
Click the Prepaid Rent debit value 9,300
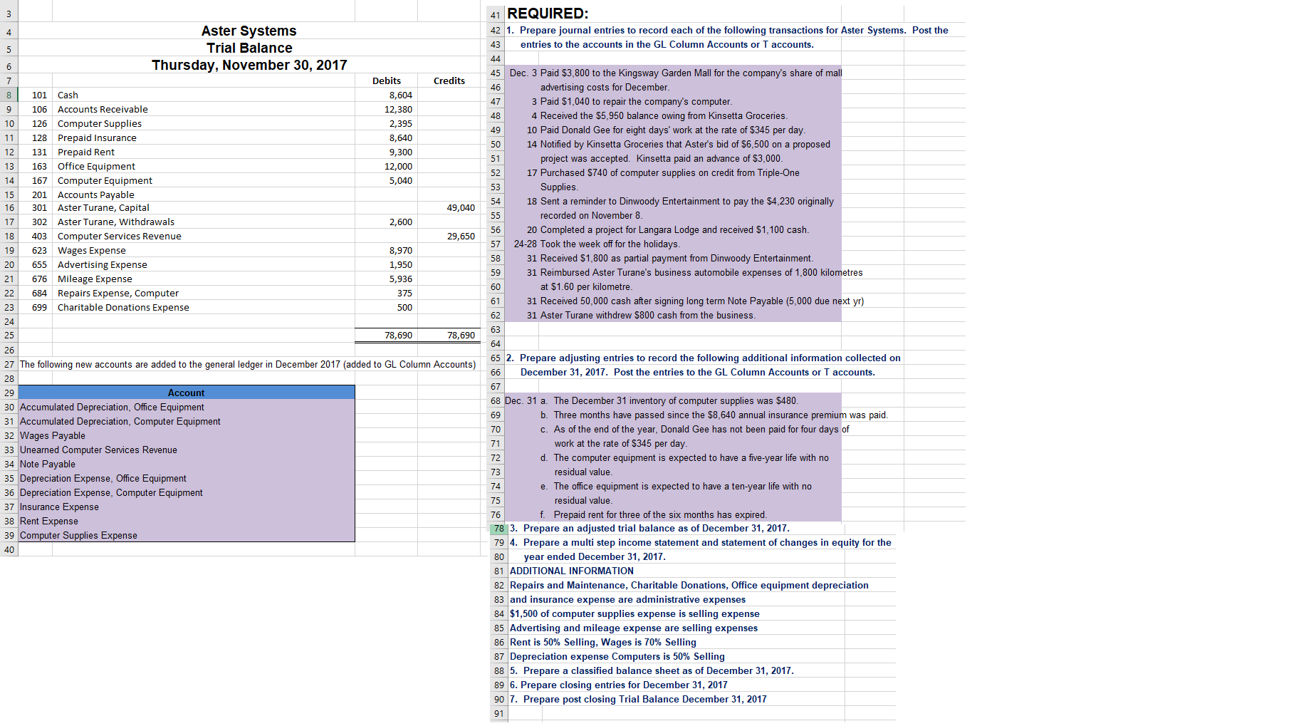[386, 152]
